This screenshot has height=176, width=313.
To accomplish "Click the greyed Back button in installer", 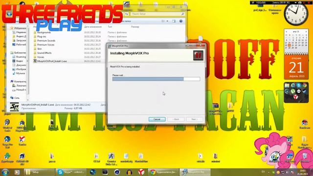I will (x=176, y=119).
